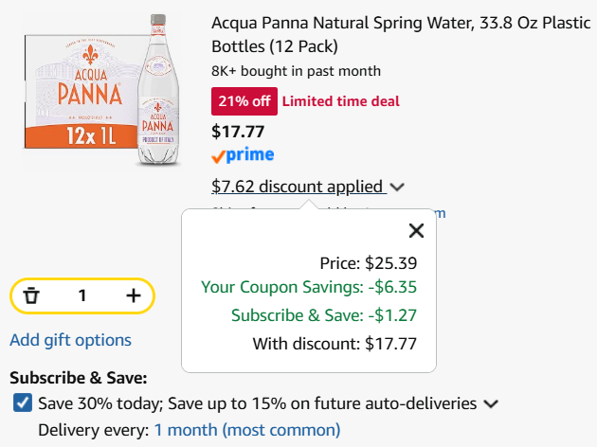The width and height of the screenshot is (597, 447).
Task: Open the $7.62 discount applied link
Action: tap(297, 187)
